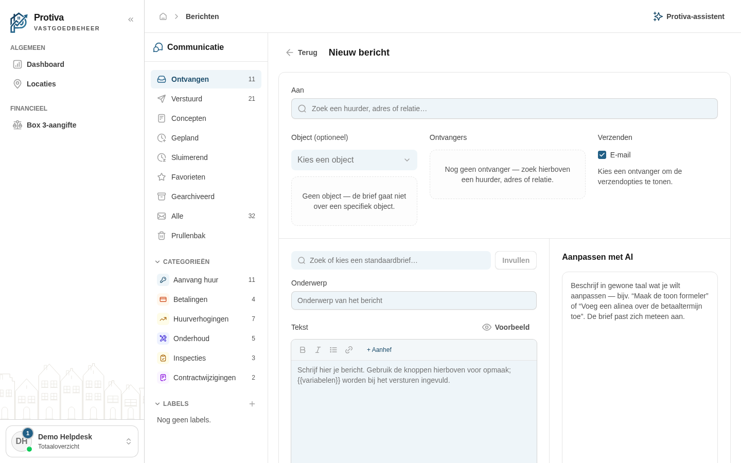Open the Gepland folder
Screen dimensions: 741x463
206,138
